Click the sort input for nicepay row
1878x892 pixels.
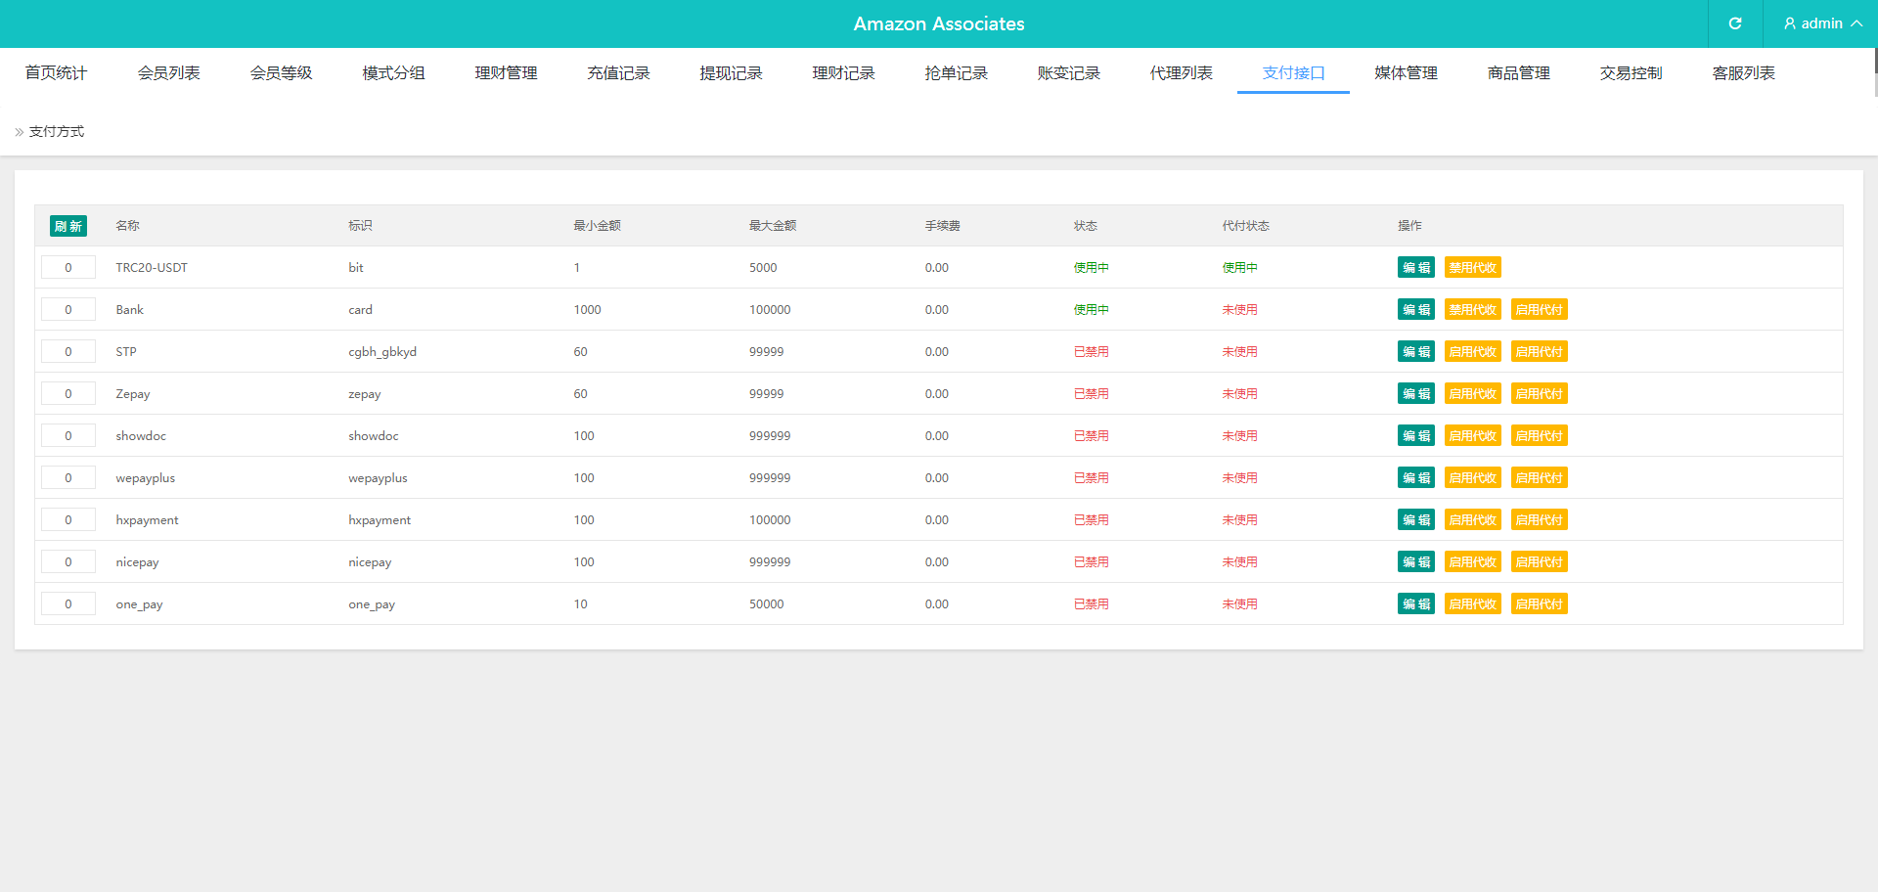[68, 562]
